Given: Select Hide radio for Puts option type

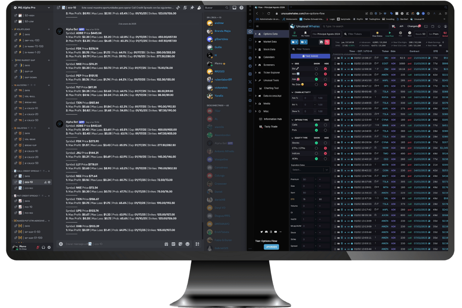Looking at the screenshot, I should pyautogui.click(x=325, y=130).
